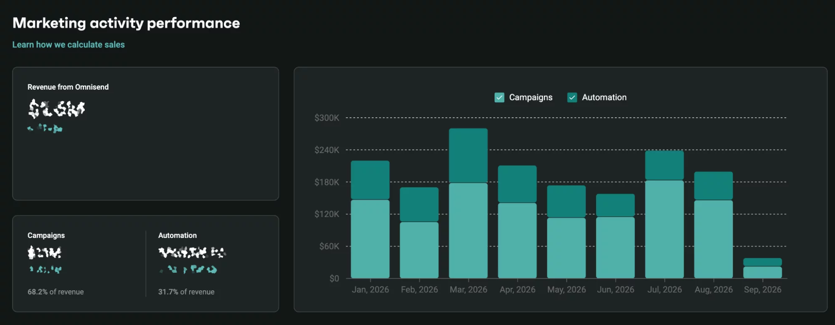Select the Feb, 2026 Campaigns bar segment

click(419, 250)
